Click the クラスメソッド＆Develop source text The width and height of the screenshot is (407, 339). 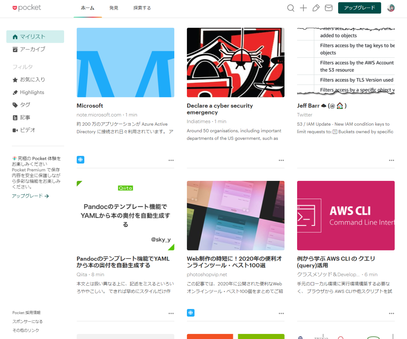tap(328, 275)
